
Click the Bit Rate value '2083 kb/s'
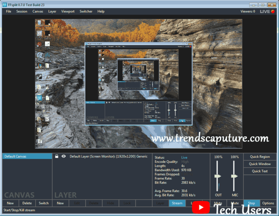pos(188,183)
